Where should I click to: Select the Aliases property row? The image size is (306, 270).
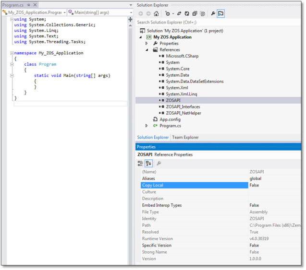[x=220, y=178]
